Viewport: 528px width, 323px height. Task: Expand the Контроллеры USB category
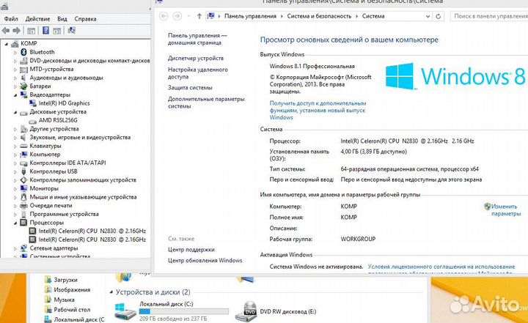[x=15, y=171]
